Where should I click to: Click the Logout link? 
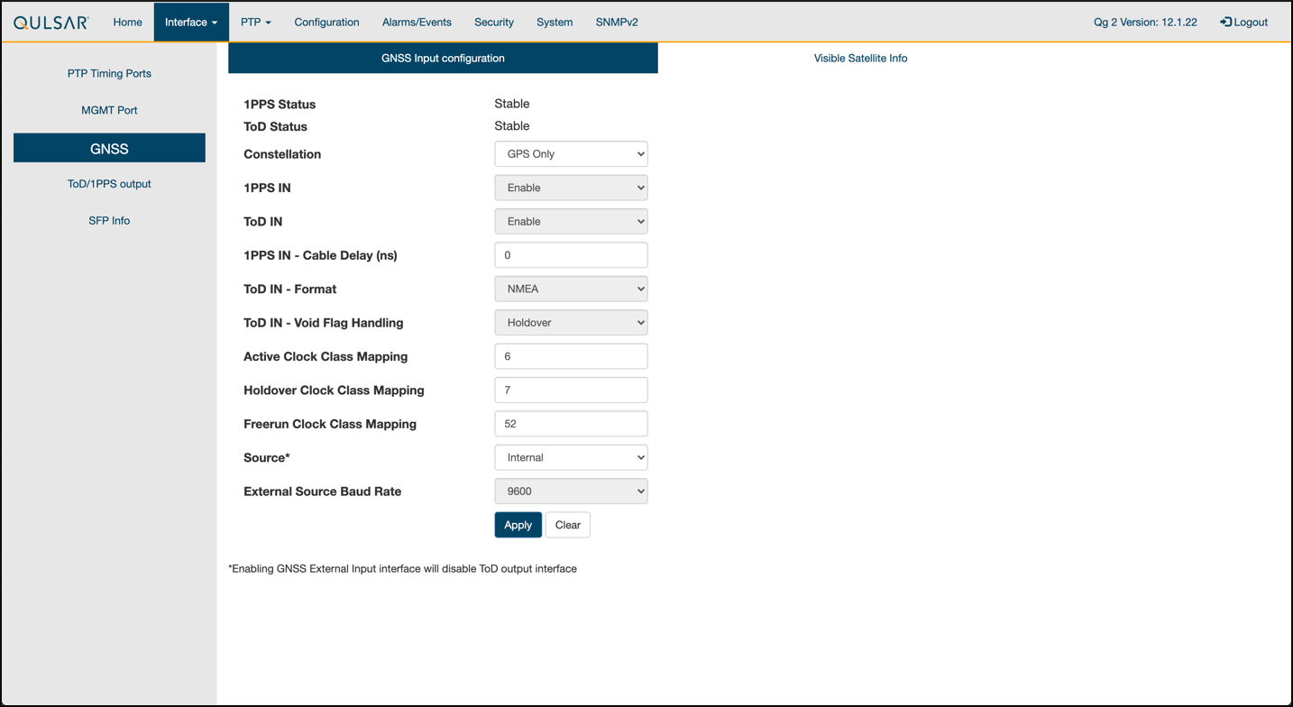click(1243, 23)
